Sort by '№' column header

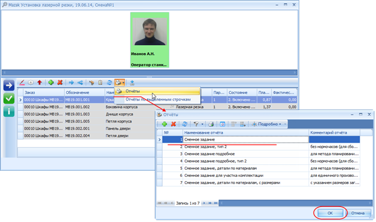point(172,132)
